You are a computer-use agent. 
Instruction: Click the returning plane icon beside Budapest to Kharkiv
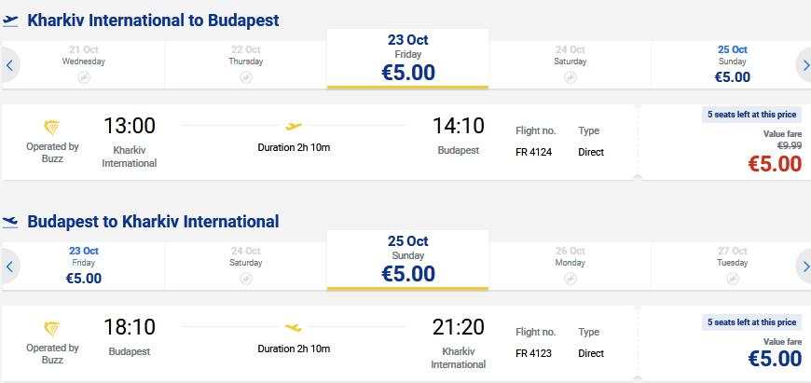11,222
